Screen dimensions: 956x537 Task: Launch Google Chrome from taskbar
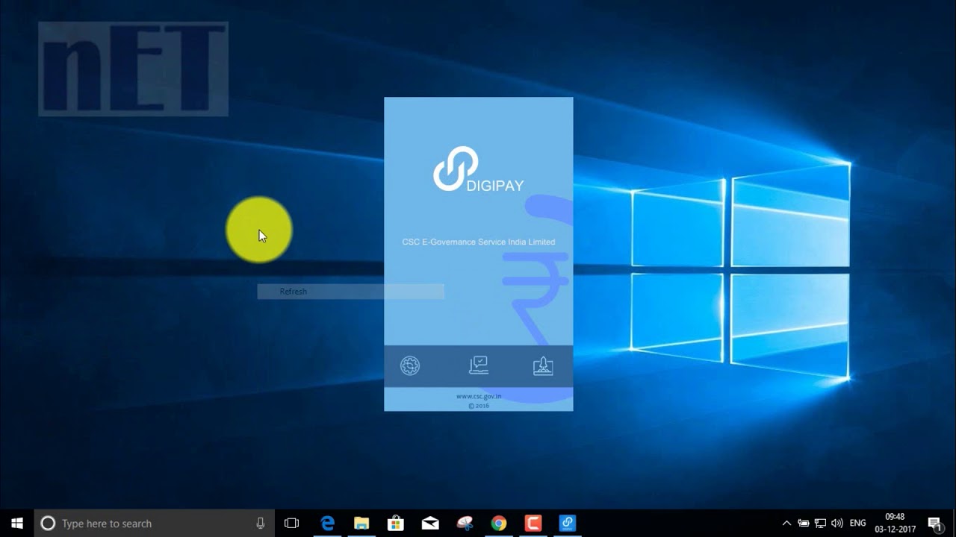pos(499,524)
